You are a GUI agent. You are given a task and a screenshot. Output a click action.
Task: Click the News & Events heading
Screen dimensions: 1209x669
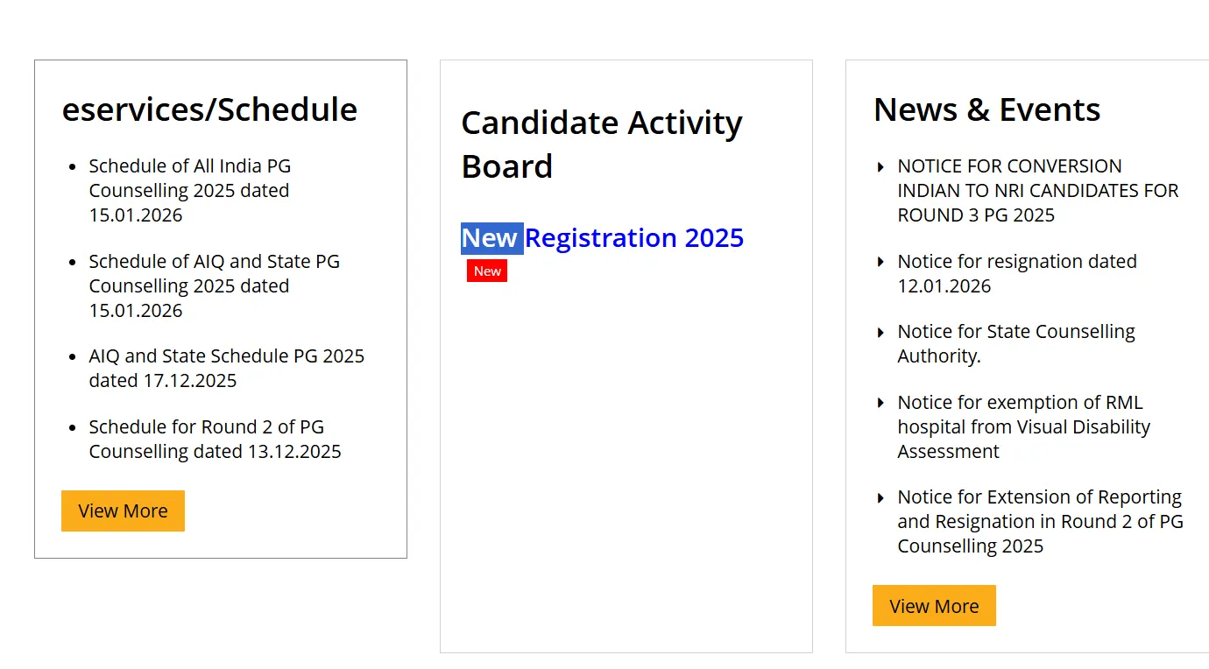986,109
